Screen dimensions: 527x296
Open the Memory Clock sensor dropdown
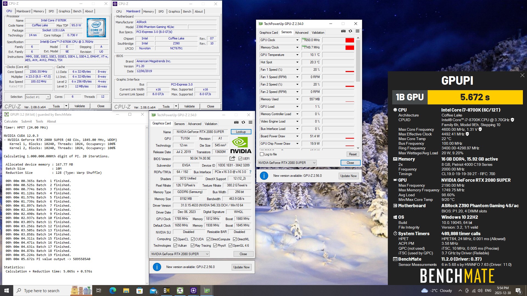[x=297, y=47]
